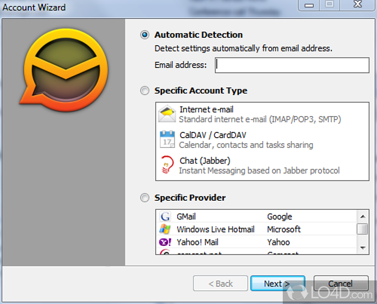Close the Account Wizard window
The width and height of the screenshot is (377, 304).
click(358, 5)
